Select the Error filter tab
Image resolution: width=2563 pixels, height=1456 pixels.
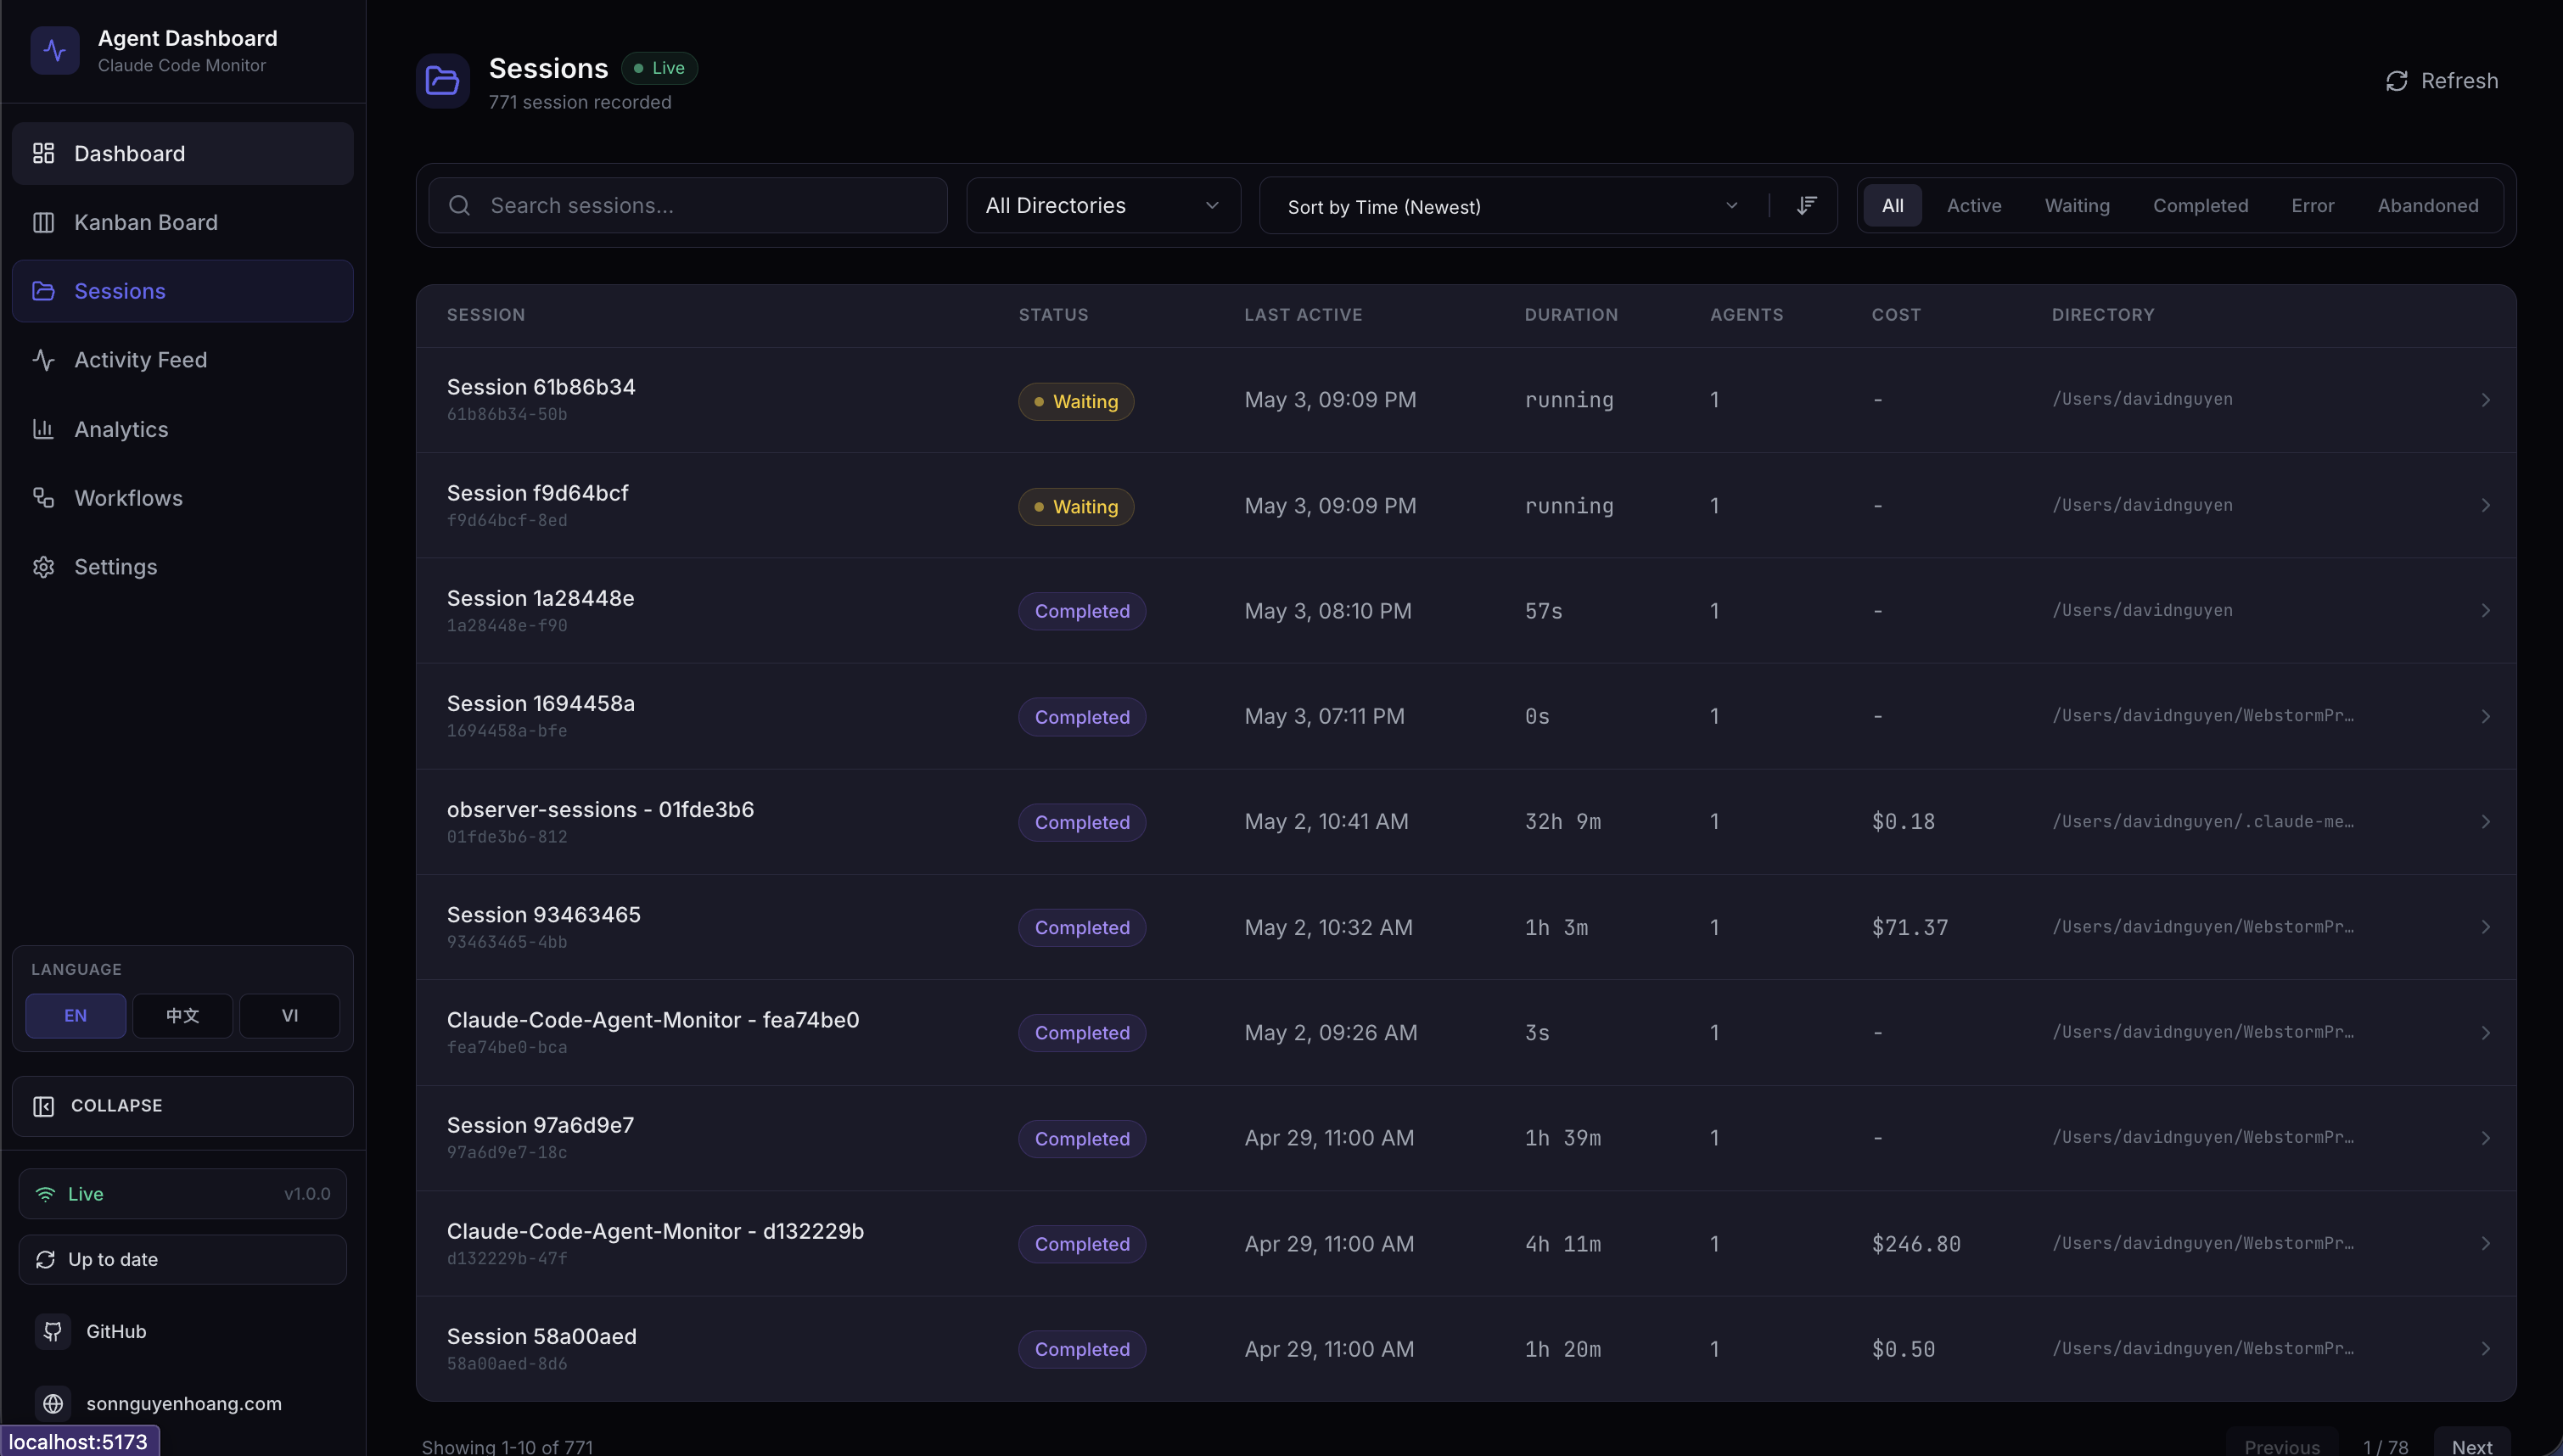(2313, 205)
